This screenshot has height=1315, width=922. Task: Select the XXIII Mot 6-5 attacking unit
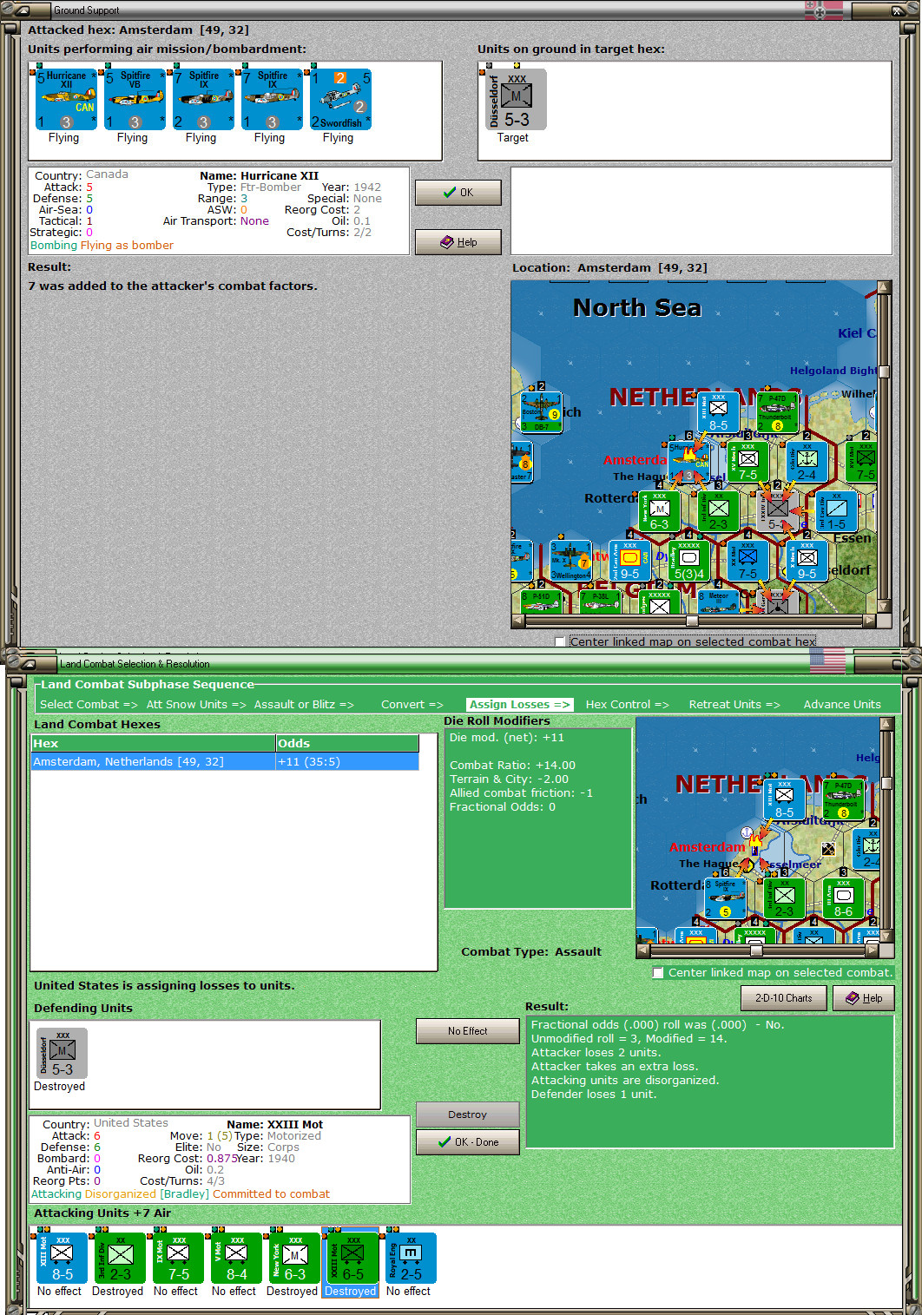coord(352,1258)
